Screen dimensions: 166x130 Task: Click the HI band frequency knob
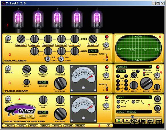click(75, 39)
